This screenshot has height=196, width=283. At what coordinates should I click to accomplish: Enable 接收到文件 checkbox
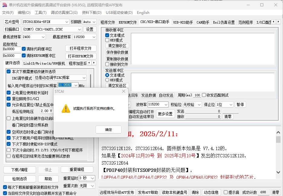(x=107, y=64)
